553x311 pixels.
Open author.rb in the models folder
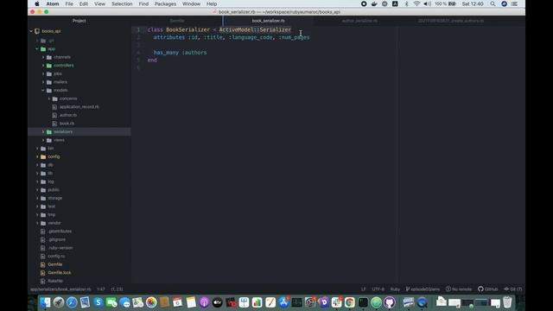click(x=68, y=115)
